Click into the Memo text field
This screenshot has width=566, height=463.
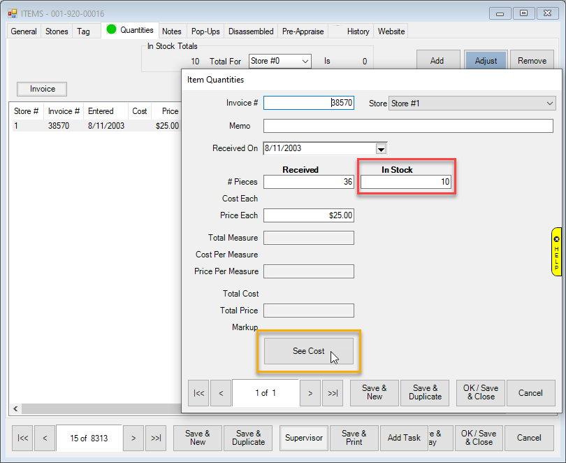pyautogui.click(x=409, y=126)
